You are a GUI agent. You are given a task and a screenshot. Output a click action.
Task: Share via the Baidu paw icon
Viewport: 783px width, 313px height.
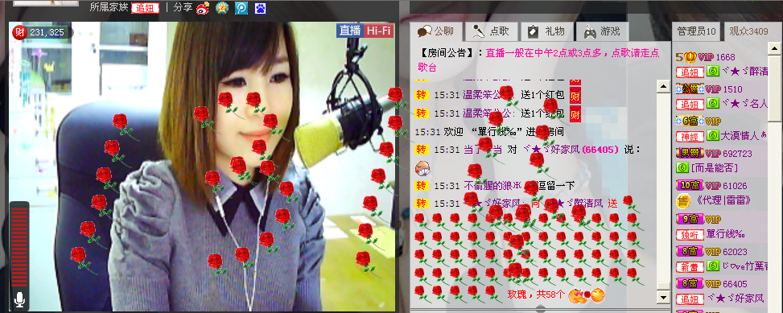pyautogui.click(x=260, y=7)
